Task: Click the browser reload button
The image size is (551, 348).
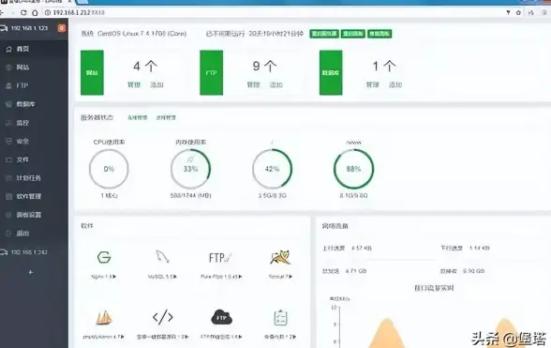Action: coord(23,13)
